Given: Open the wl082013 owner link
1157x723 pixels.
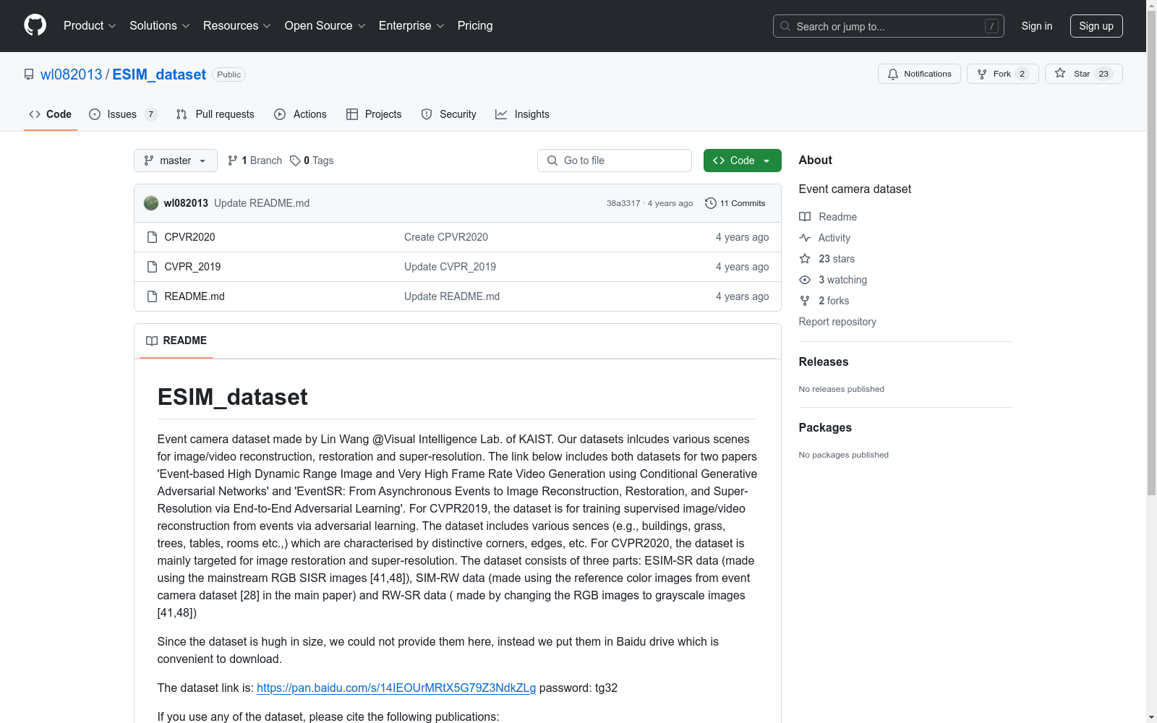Looking at the screenshot, I should 72,74.
